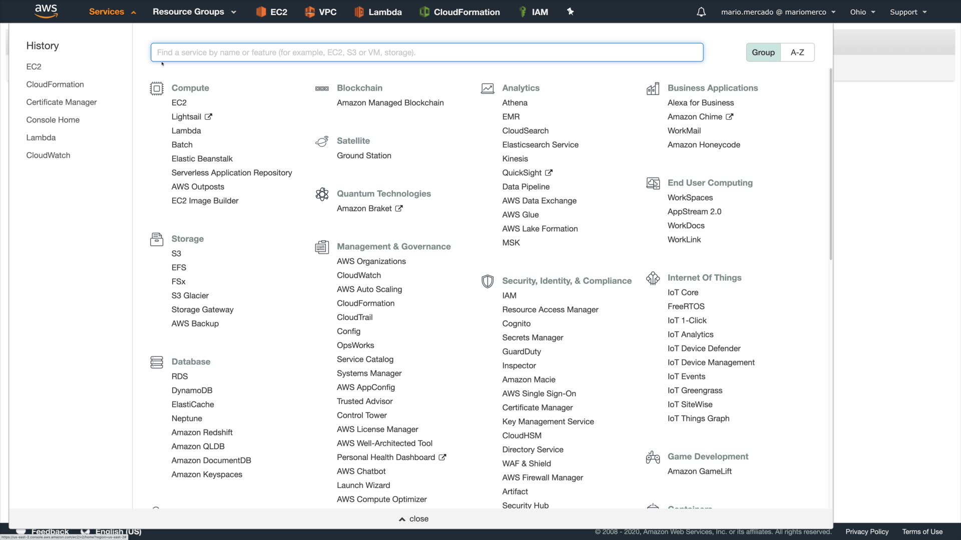
Task: Click the Database stack icon
Action: point(157,362)
